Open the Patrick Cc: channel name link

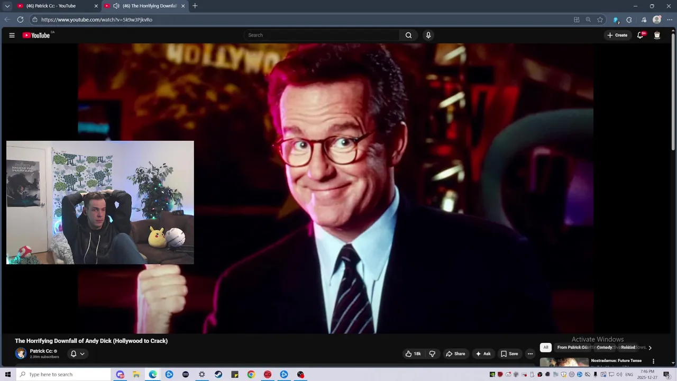41,351
